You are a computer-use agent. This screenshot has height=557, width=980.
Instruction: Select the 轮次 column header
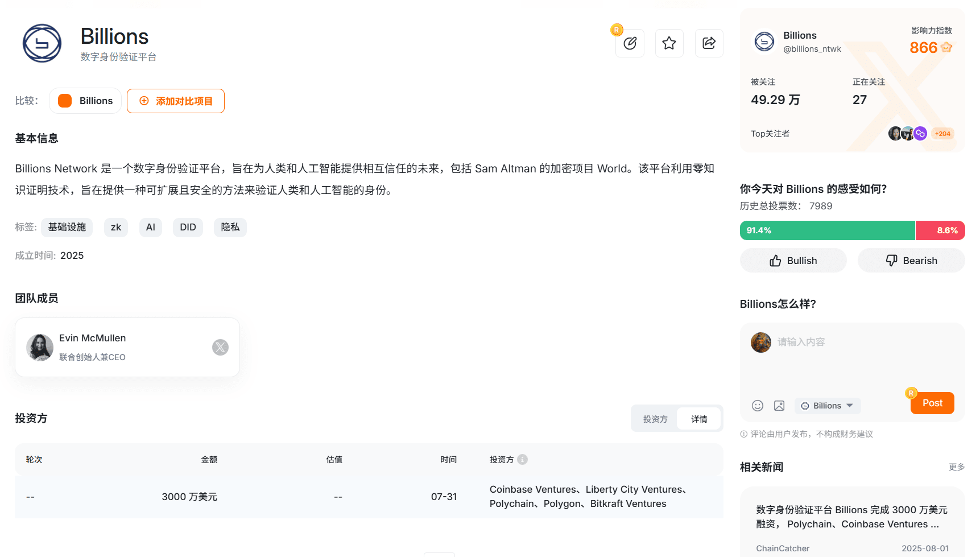coord(34,459)
